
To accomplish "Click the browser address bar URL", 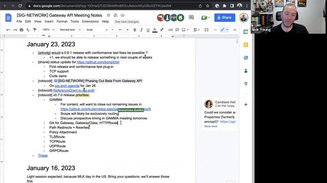I will (102, 6).
